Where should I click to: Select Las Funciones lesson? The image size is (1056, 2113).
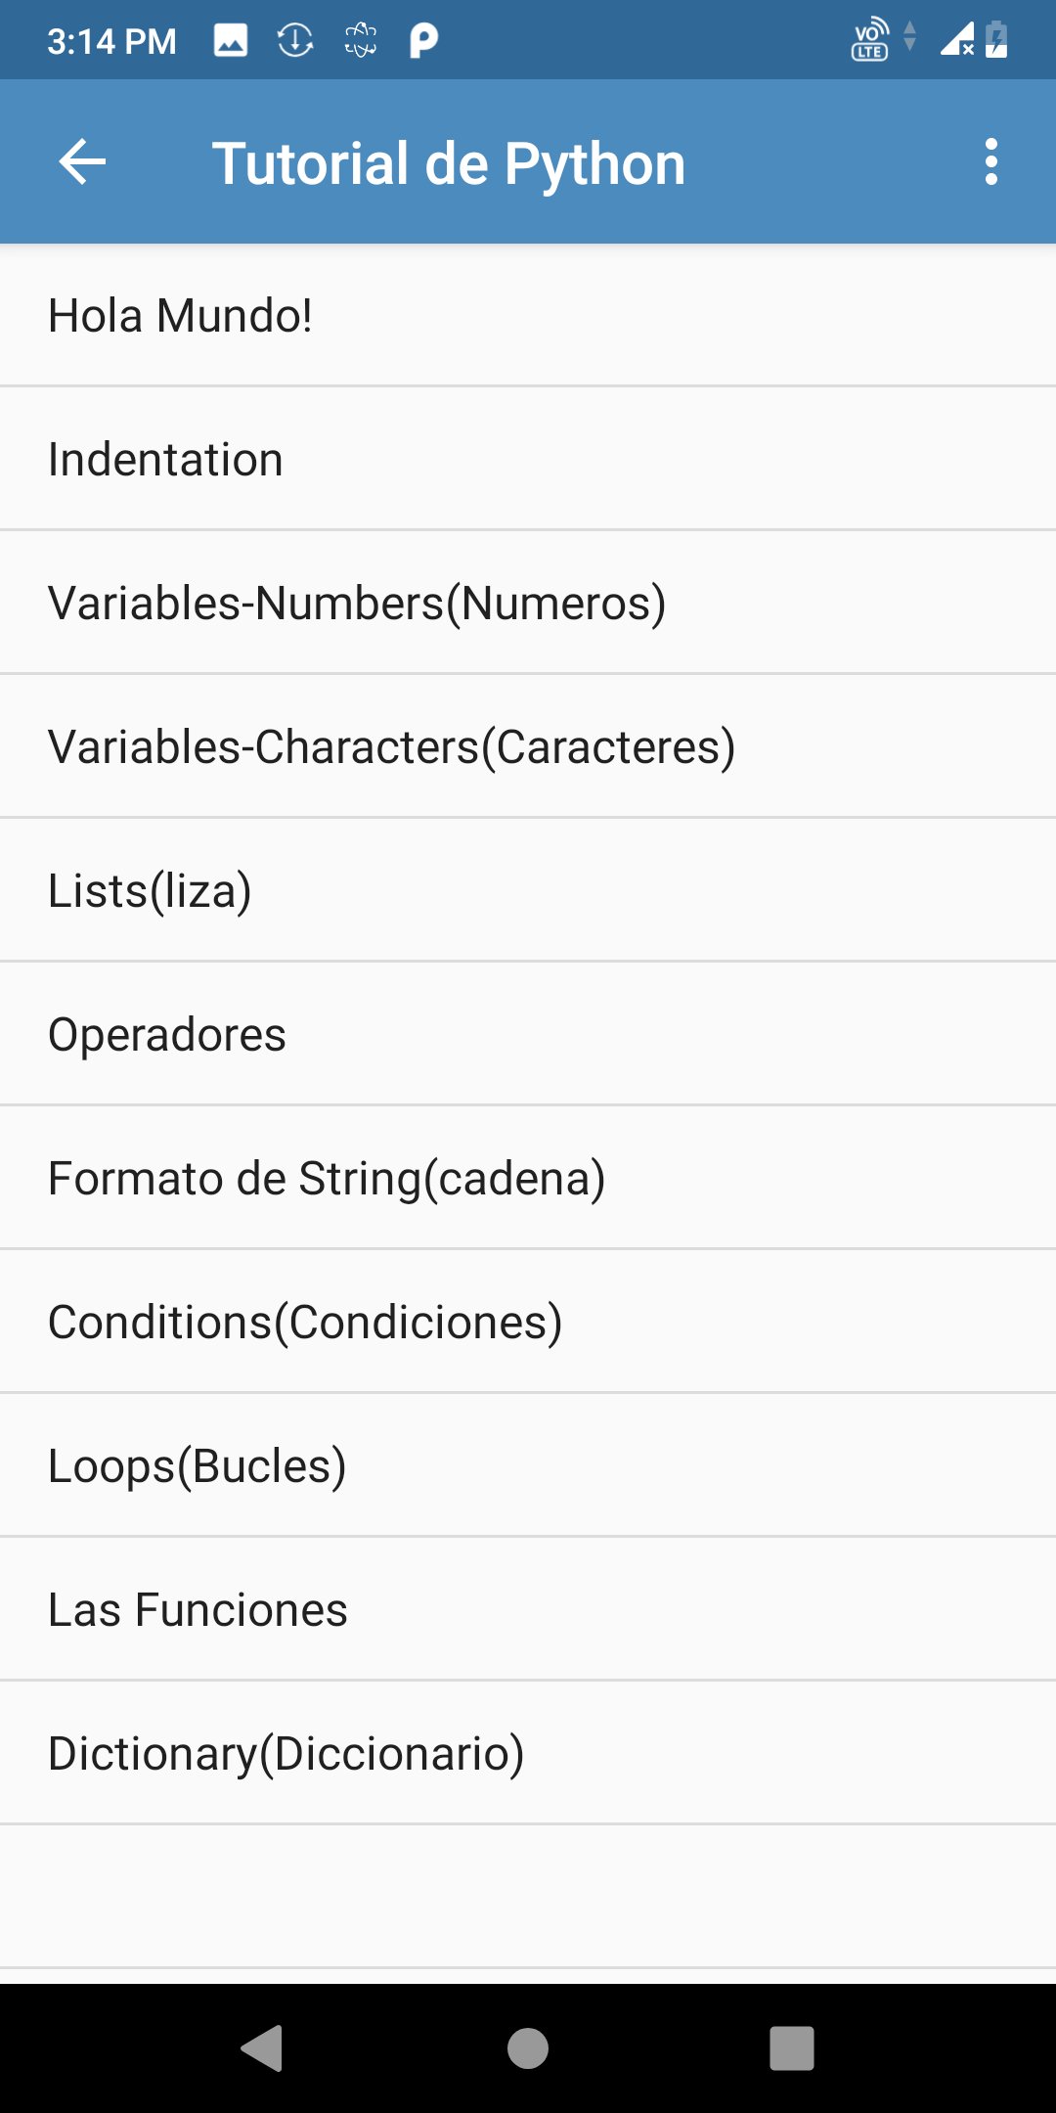point(528,1610)
